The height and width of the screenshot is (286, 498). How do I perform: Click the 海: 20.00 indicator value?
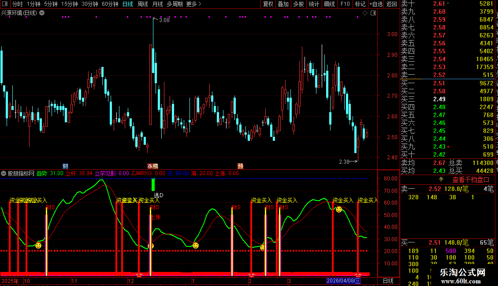click(x=202, y=173)
